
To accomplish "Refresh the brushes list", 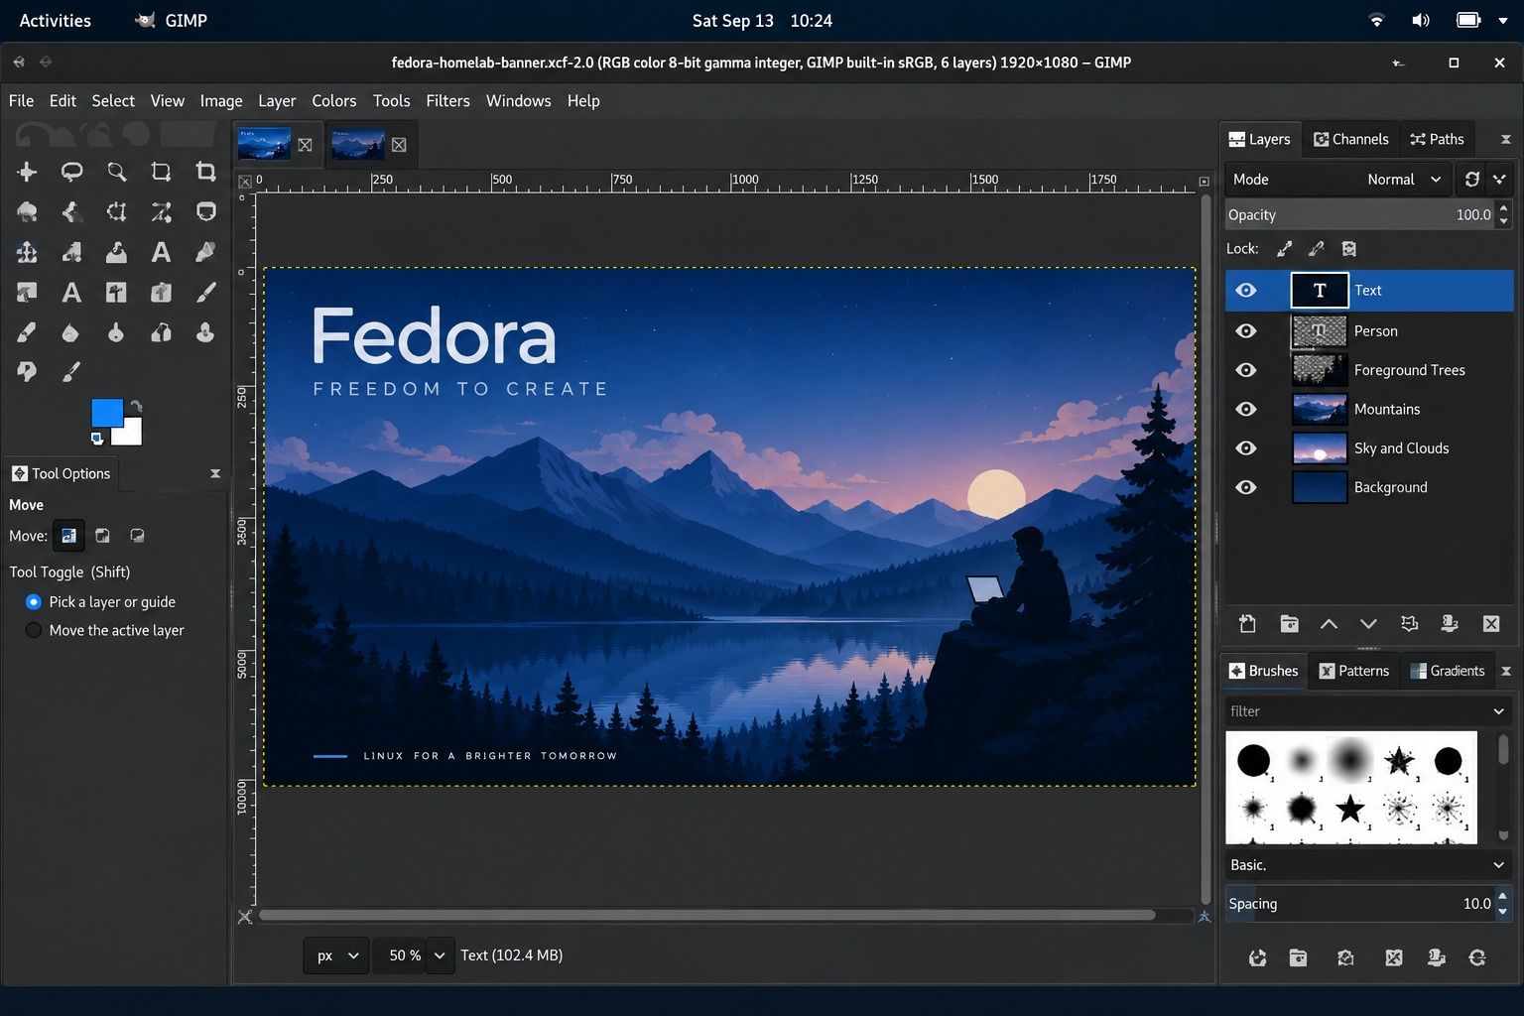I will pyautogui.click(x=1477, y=957).
